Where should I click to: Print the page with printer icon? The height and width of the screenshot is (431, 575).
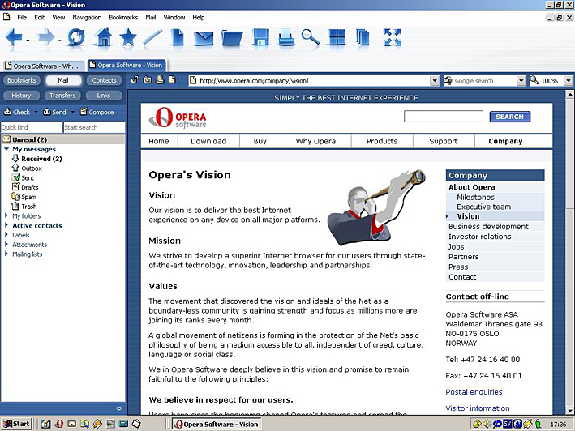click(x=285, y=37)
